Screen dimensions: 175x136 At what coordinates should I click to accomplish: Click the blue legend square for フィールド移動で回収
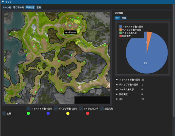click(x=121, y=27)
